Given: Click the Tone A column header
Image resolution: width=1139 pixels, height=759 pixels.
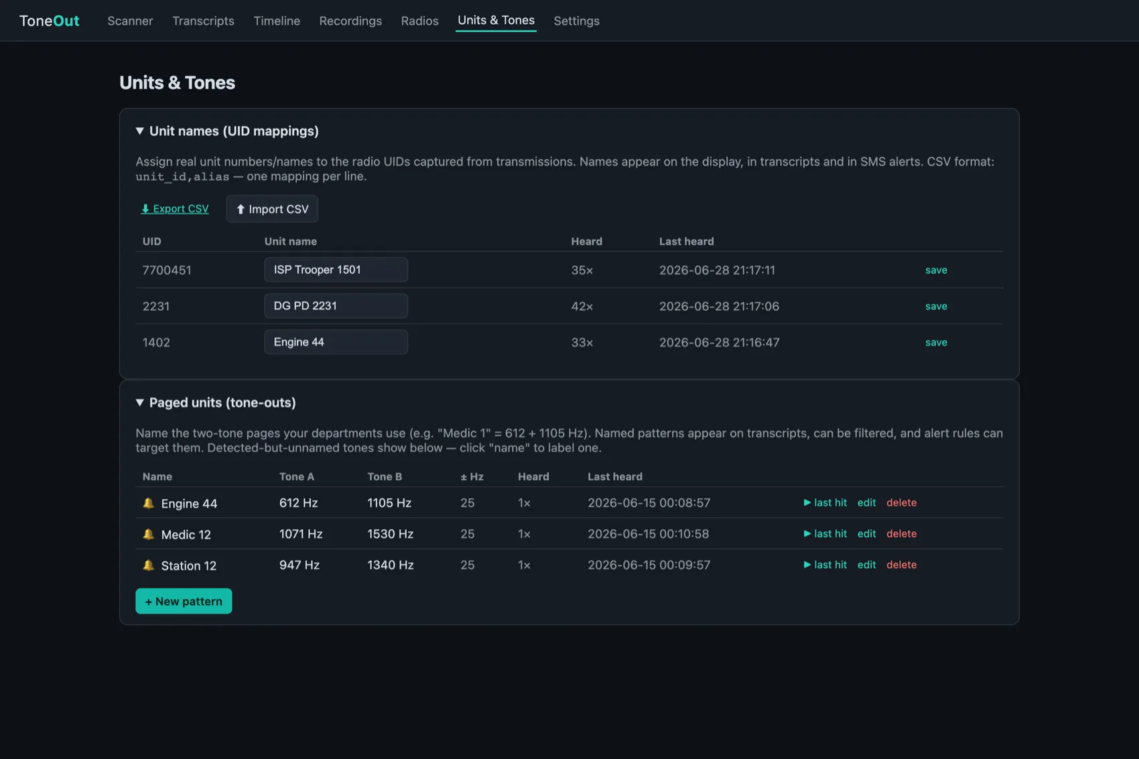Looking at the screenshot, I should click(296, 476).
